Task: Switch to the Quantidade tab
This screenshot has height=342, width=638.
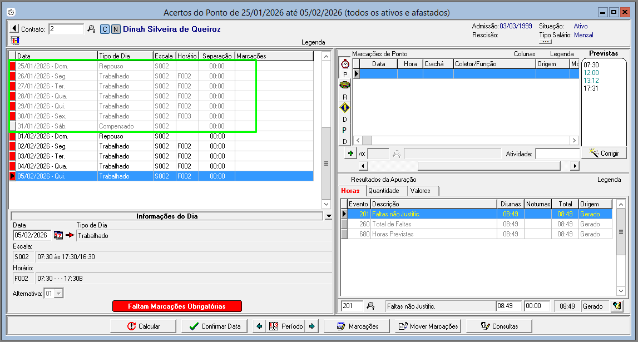Action: click(384, 191)
